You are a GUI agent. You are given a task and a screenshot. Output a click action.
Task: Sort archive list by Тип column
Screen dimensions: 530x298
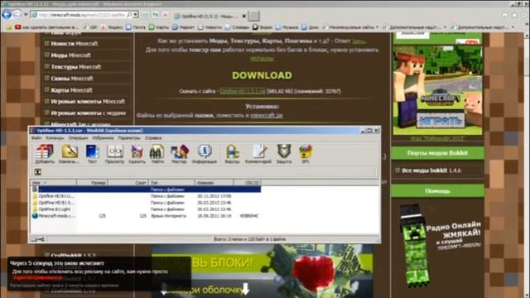(x=172, y=182)
